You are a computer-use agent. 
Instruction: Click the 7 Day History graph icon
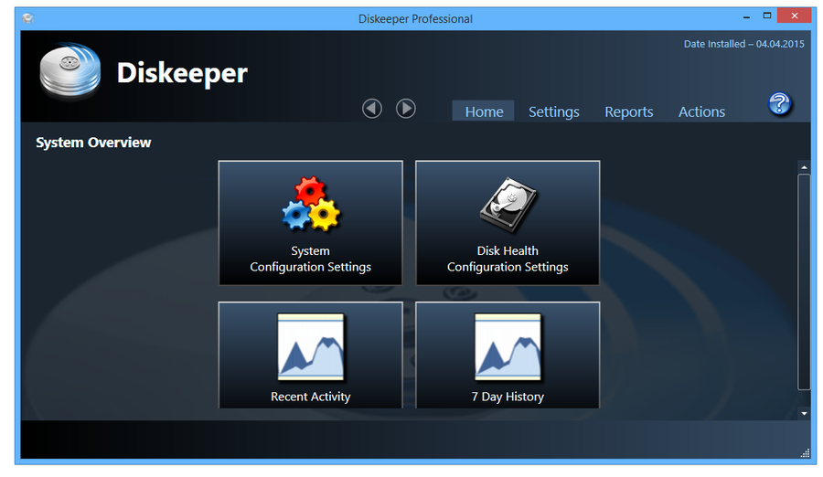pos(508,347)
